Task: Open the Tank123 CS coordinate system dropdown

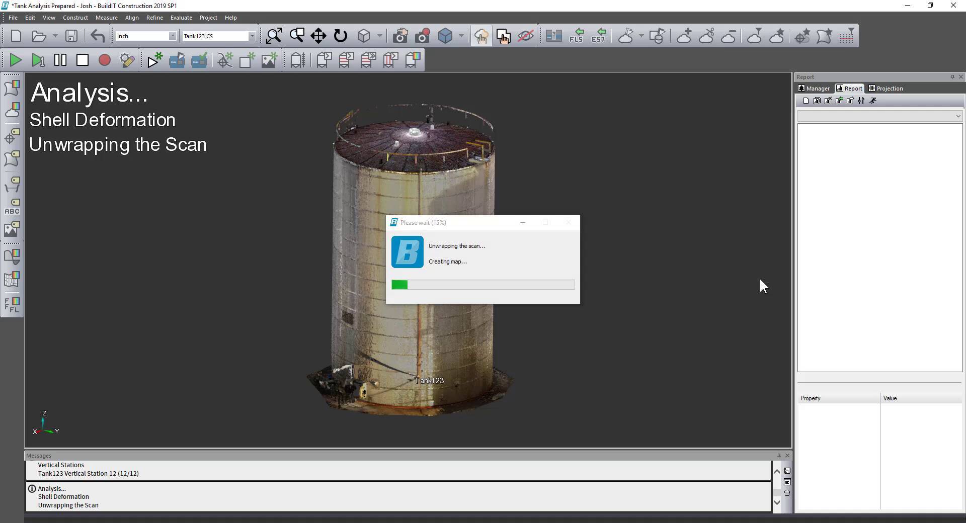Action: 253,36
